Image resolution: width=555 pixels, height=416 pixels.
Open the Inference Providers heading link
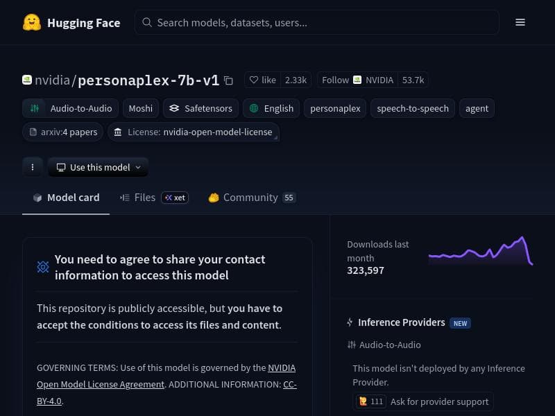pyautogui.click(x=402, y=322)
